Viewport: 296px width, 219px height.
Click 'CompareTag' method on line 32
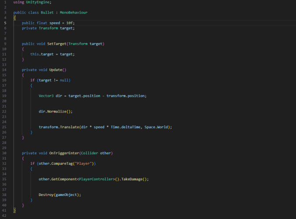click(x=62, y=163)
